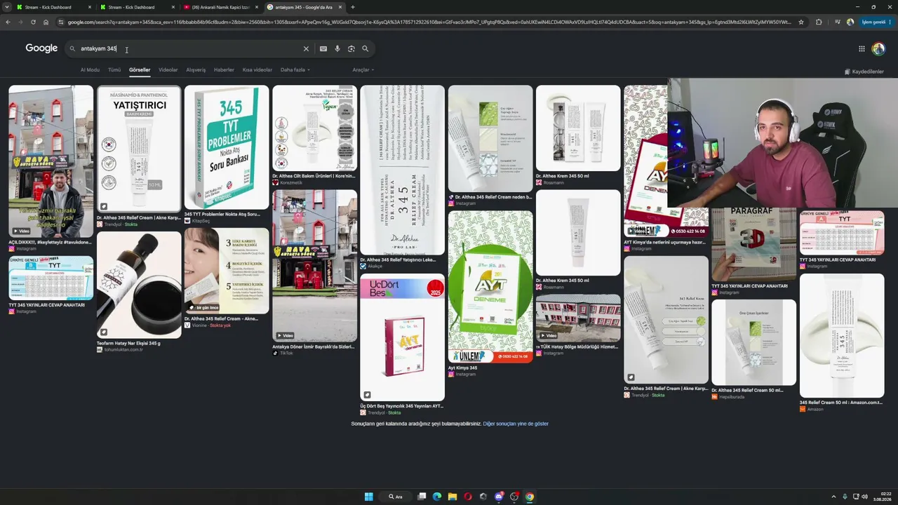Switch to the first Stream - Kick Dashboard tab
Image resolution: width=898 pixels, height=505 pixels.
tap(55, 7)
